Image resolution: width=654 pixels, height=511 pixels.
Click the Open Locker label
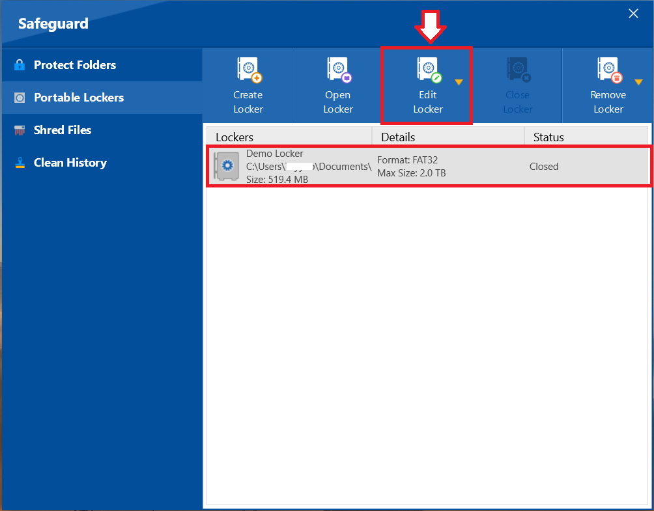[x=338, y=102]
